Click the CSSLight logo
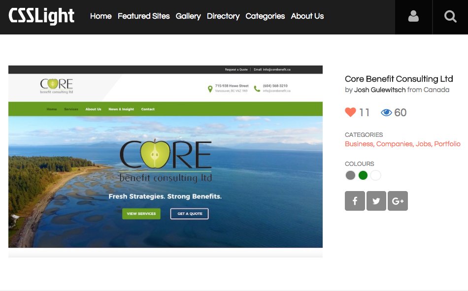Image resolution: width=468 pixels, height=291 pixels. [x=41, y=16]
